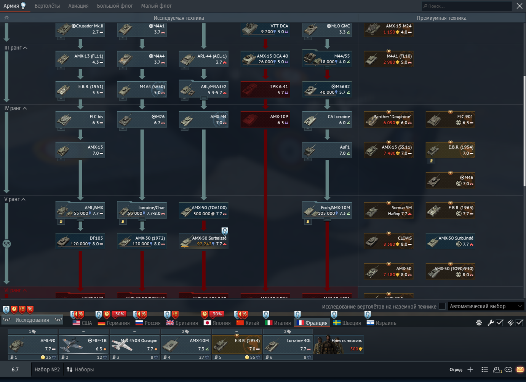Toggle the auto-repair checkbox beside the wrench
Image resolution: width=526 pixels, height=382 pixels.
tap(500, 323)
